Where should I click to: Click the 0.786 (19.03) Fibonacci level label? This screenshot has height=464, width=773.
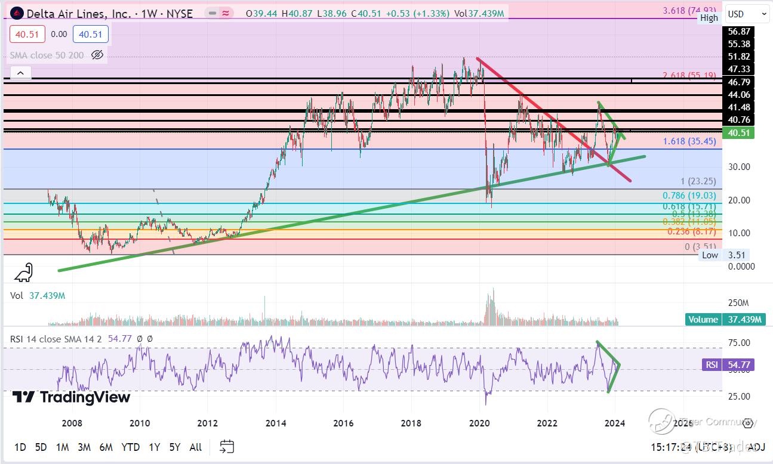(689, 195)
